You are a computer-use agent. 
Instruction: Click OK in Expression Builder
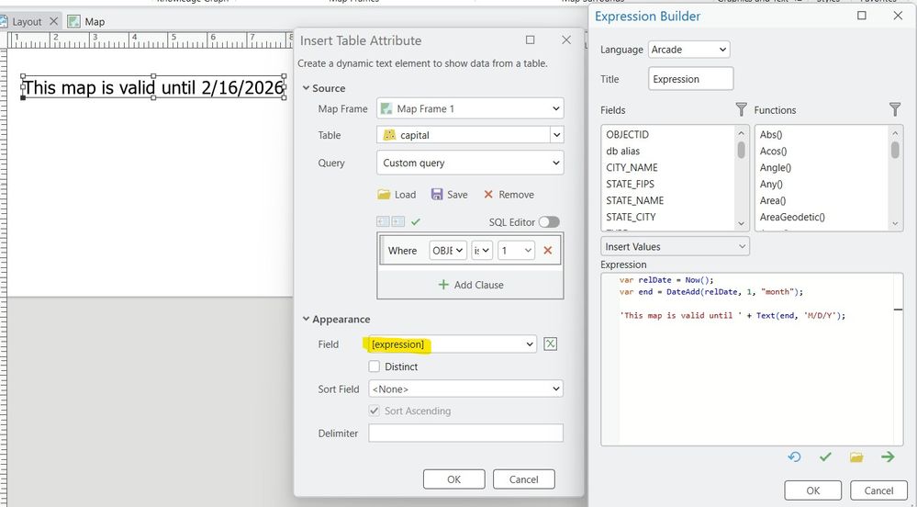click(x=813, y=490)
